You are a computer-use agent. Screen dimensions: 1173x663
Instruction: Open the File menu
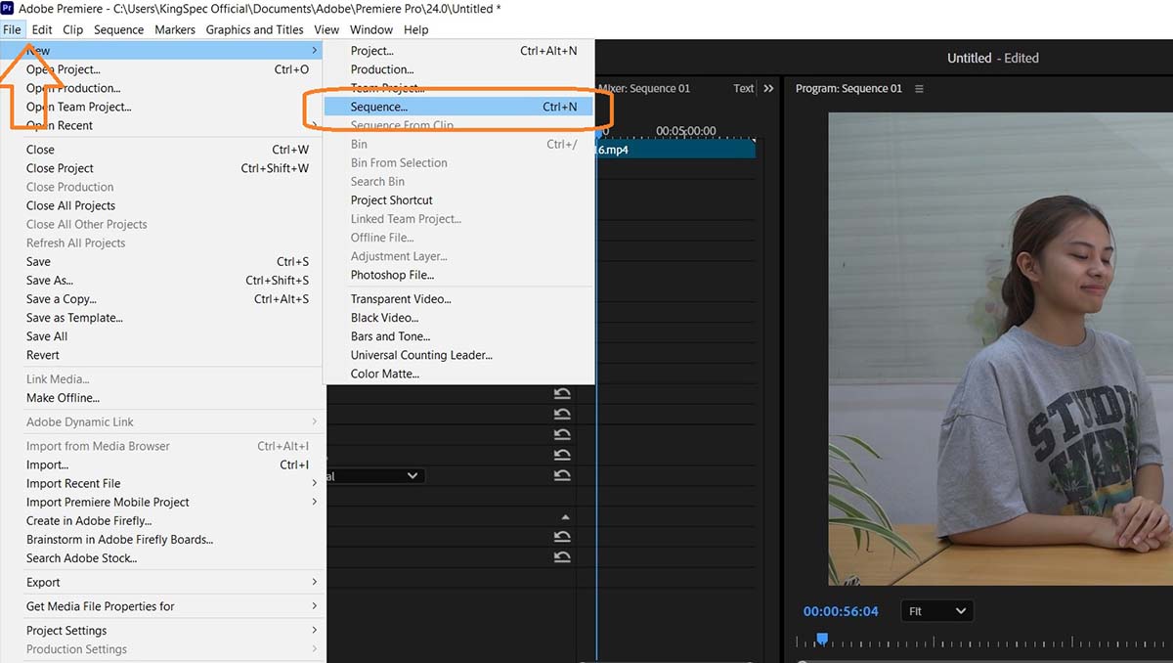pyautogui.click(x=12, y=30)
